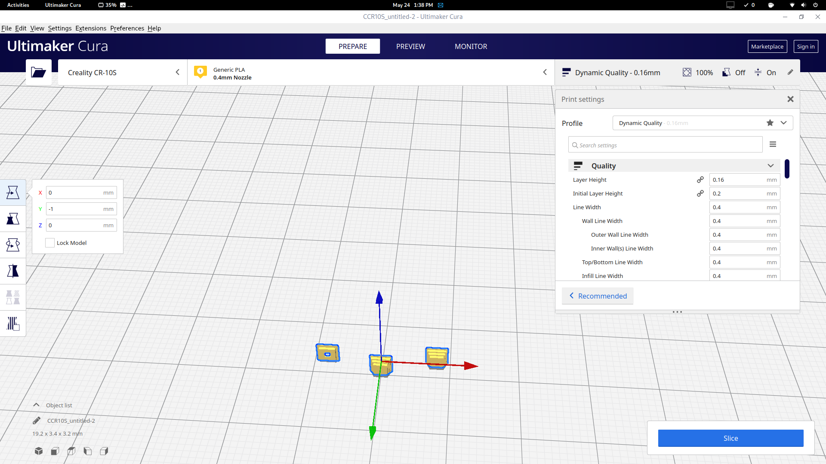Viewport: 826px width, 464px height.
Task: Open system volume icon in top bar
Action: point(803,5)
